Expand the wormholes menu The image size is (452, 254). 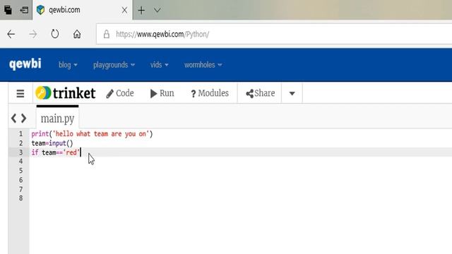(x=203, y=65)
